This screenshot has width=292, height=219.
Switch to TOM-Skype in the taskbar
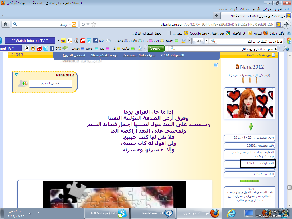coord(107,213)
